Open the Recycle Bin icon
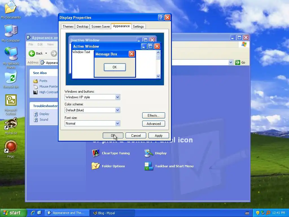 tap(11, 80)
